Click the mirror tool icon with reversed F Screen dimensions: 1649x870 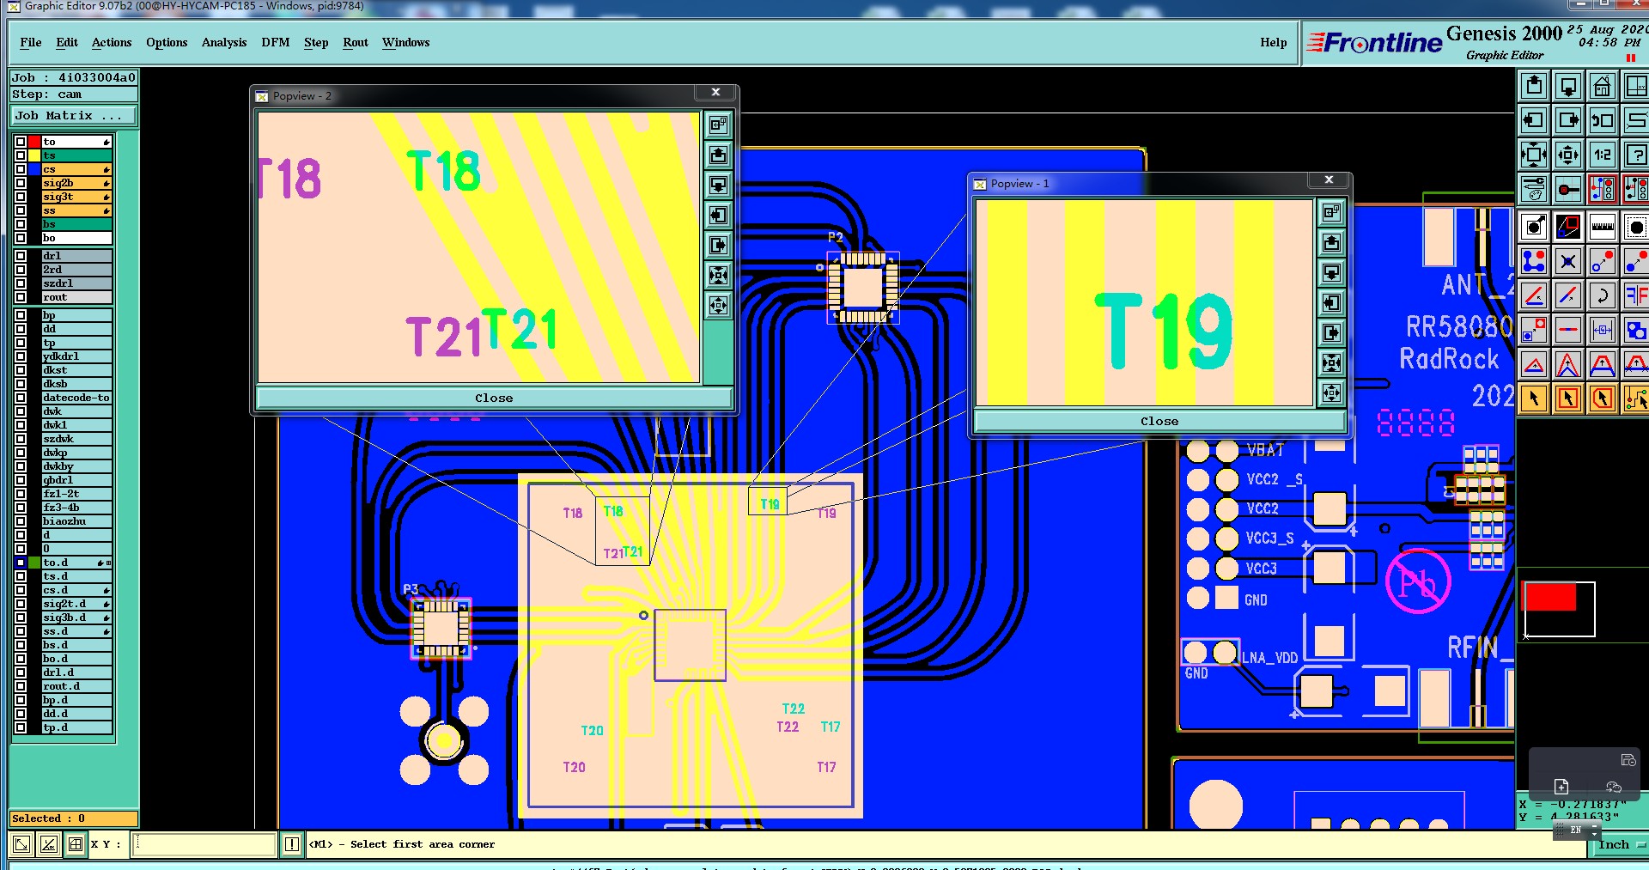pos(1635,295)
